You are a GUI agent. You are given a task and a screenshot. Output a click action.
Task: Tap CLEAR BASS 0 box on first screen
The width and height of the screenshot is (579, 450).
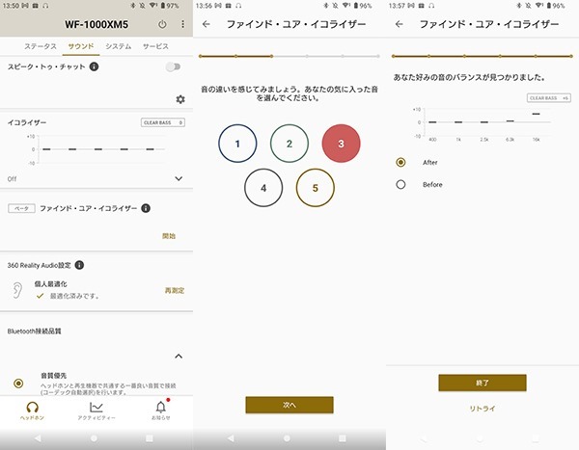click(x=163, y=122)
